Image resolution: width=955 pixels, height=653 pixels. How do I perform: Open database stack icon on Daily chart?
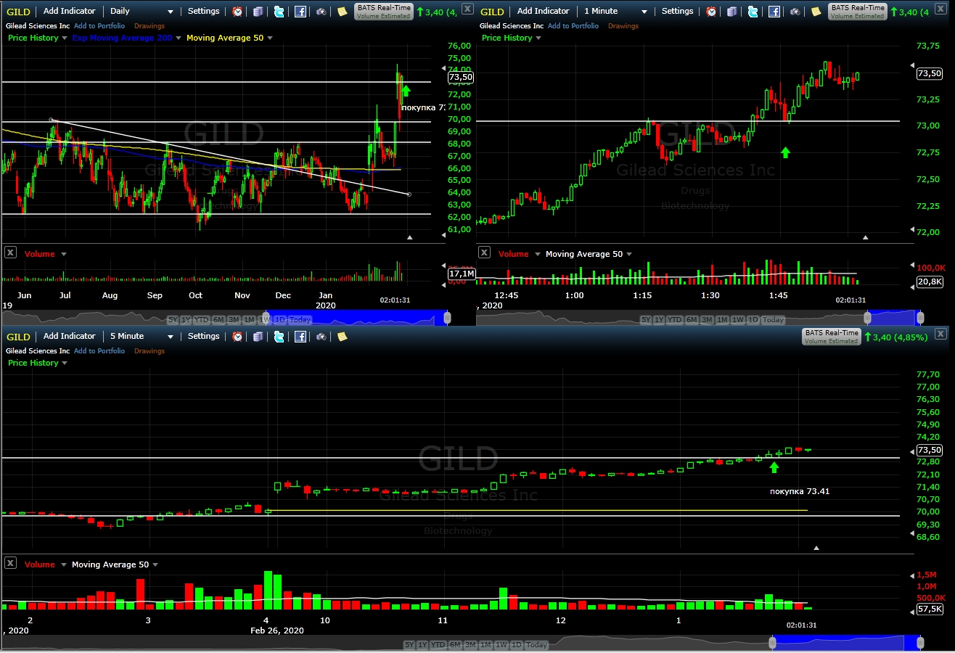(258, 12)
